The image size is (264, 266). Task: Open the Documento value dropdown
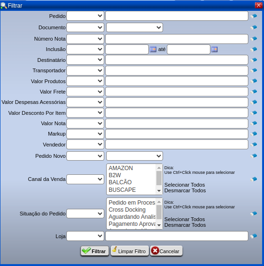coord(135,27)
